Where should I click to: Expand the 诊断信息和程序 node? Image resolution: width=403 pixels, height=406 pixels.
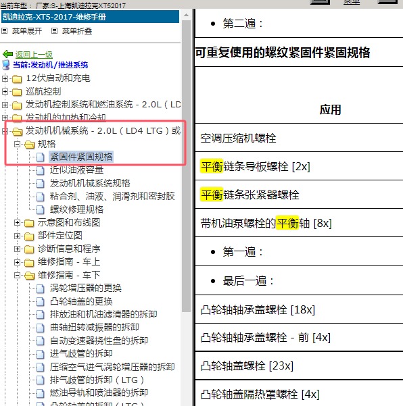(x=17, y=249)
